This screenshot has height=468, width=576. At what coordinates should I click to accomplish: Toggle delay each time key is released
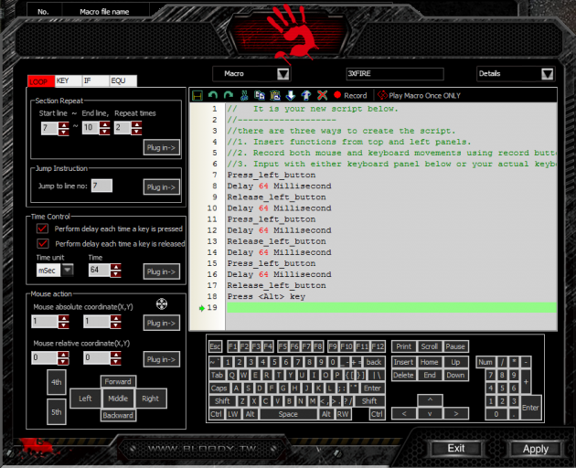pos(42,244)
